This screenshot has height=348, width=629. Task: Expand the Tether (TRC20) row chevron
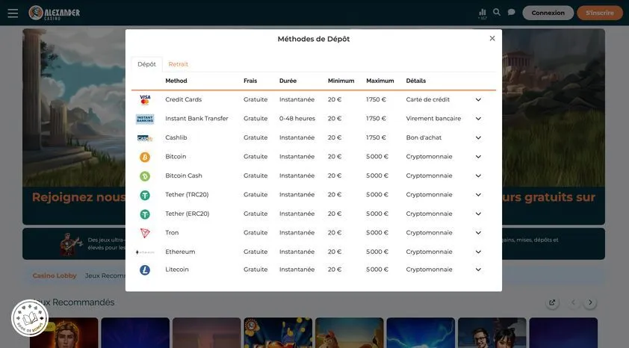coord(478,195)
